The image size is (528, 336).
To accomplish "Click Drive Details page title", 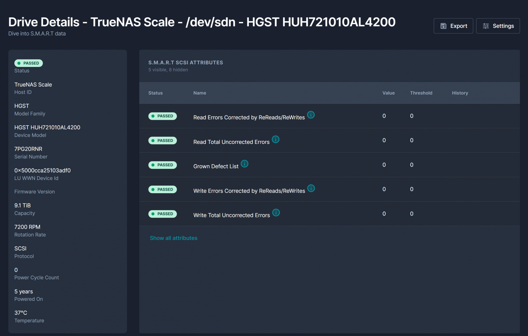I will click(202, 22).
